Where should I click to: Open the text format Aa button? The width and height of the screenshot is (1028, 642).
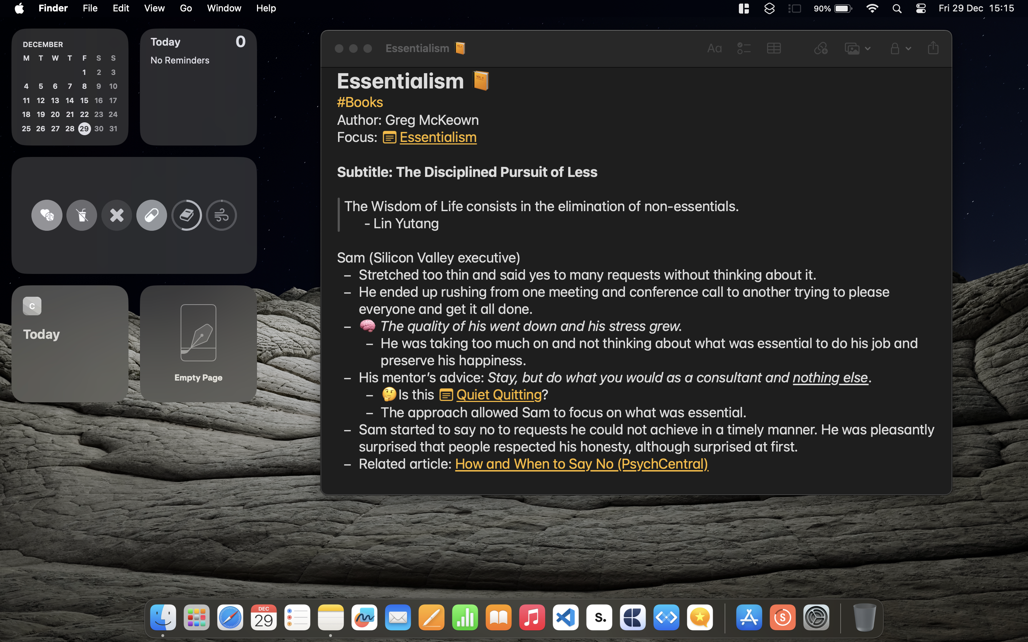[x=714, y=49]
